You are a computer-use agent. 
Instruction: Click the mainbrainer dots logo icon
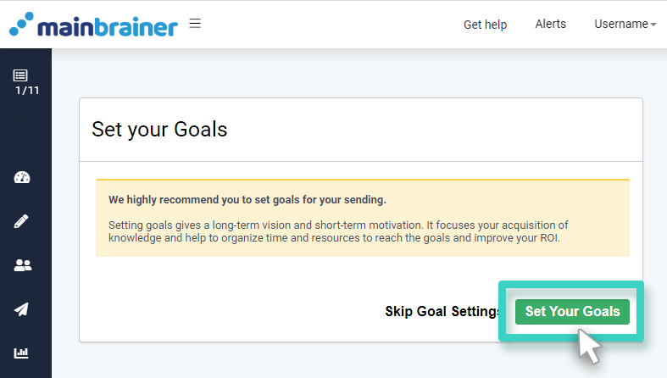point(22,25)
